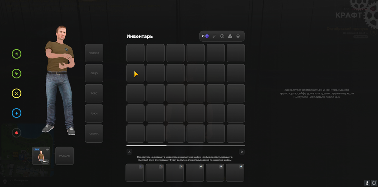Select the СПИНА equipment slot

94,133
